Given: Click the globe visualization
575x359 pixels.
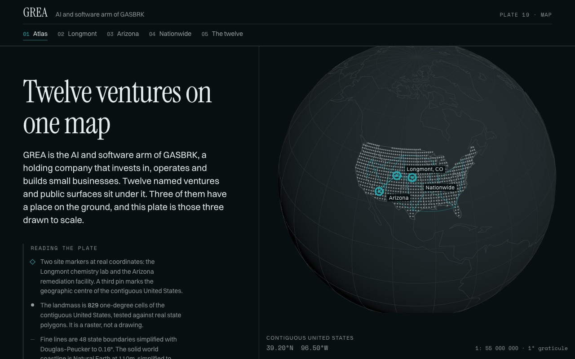Looking at the screenshot, I should click(417, 179).
